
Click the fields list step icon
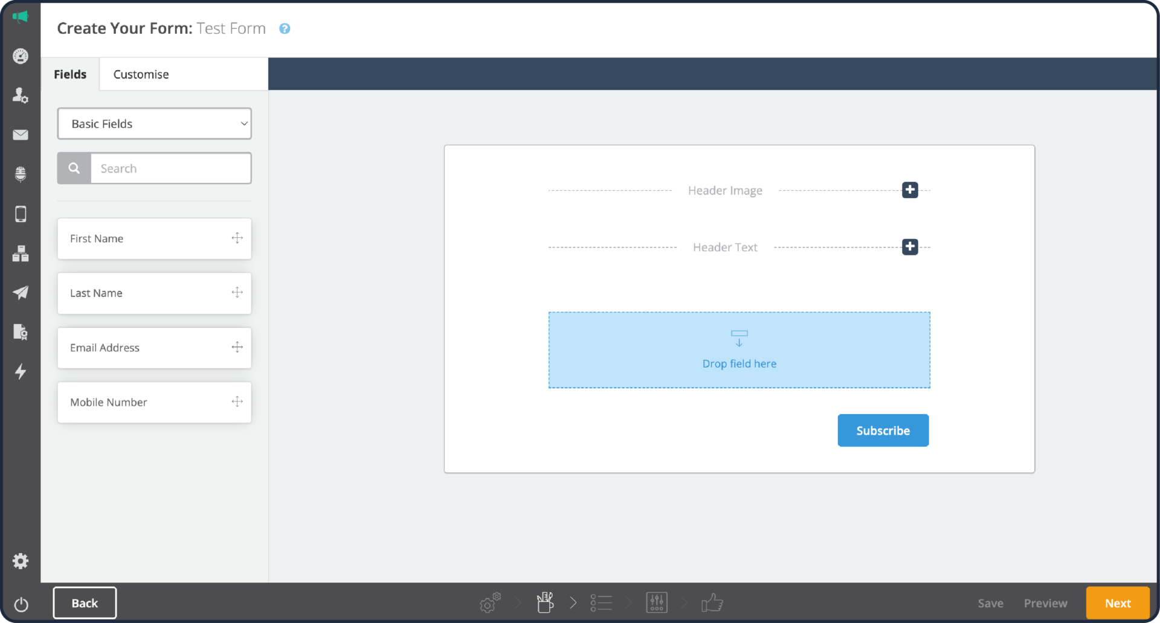[x=601, y=602]
